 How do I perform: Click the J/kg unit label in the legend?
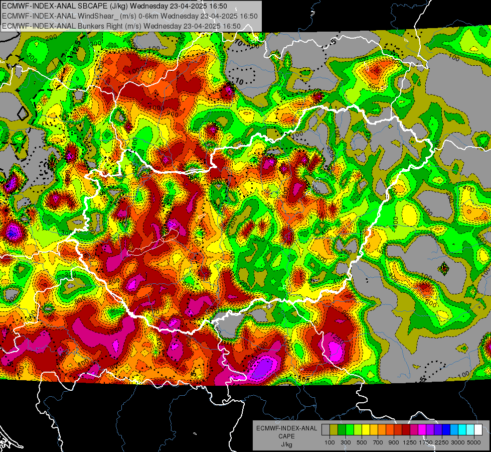click(x=286, y=444)
